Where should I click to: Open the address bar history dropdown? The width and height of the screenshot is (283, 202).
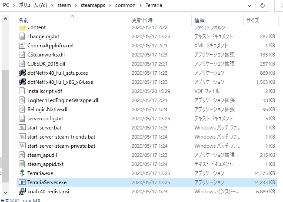(x=250, y=6)
